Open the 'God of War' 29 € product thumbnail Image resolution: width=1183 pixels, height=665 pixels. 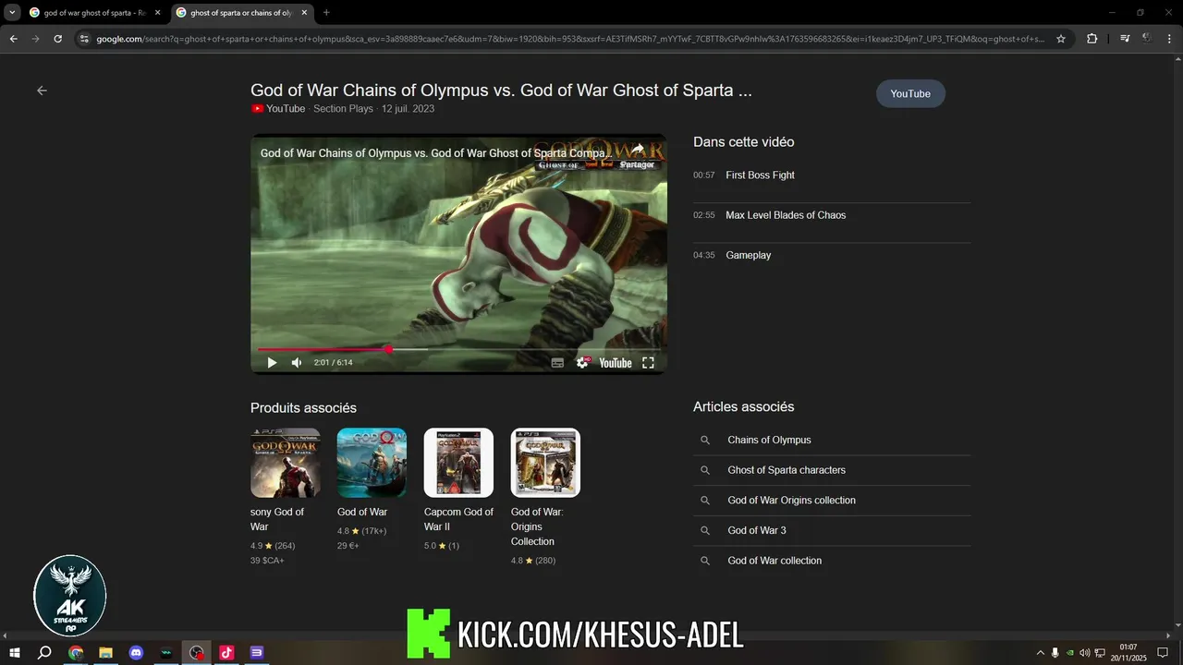(x=372, y=463)
